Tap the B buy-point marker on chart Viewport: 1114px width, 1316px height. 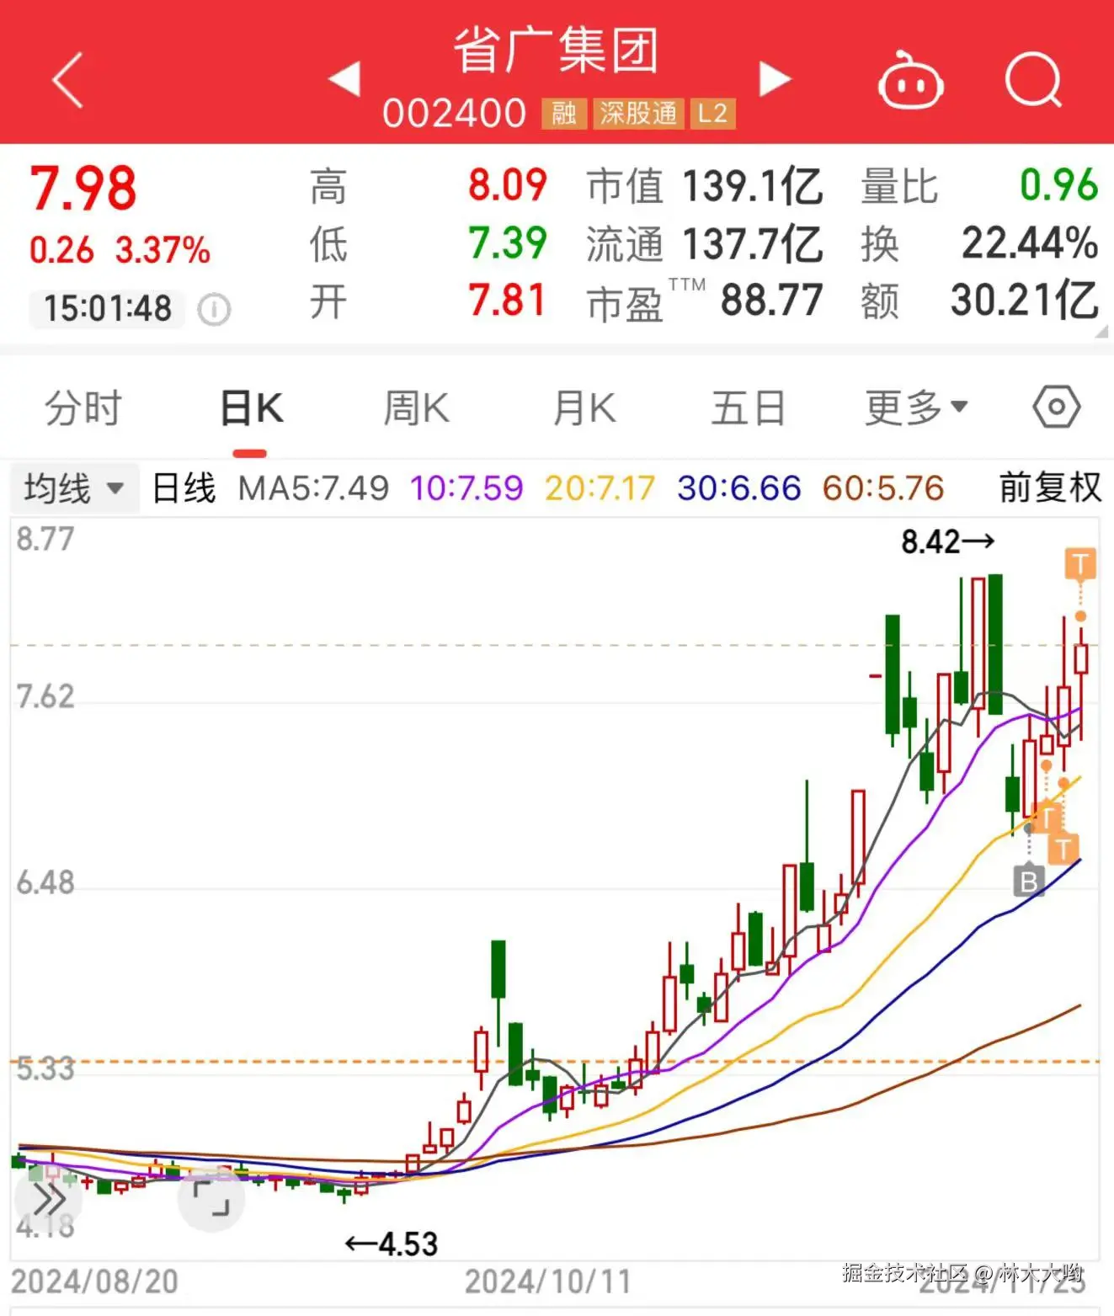[x=1028, y=882]
